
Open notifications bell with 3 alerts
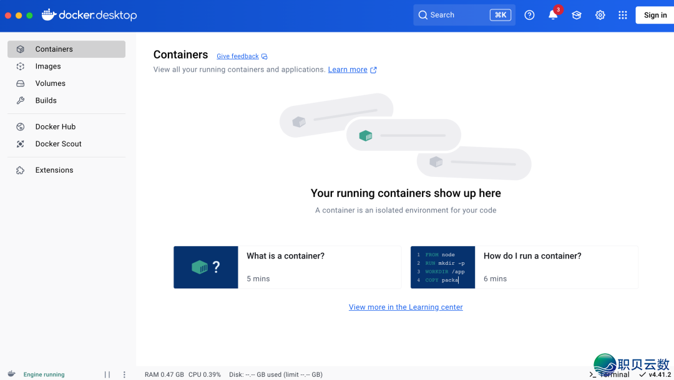[x=553, y=15]
